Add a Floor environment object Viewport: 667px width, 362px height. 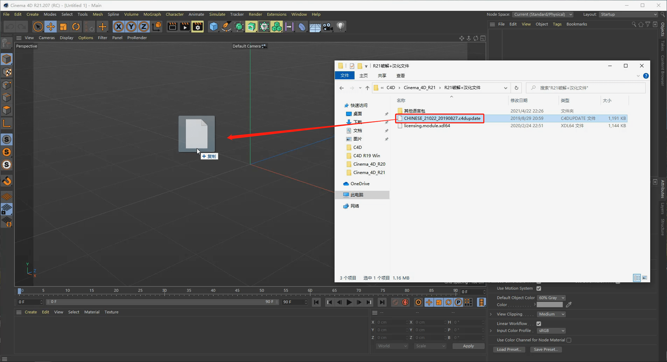tap(315, 27)
